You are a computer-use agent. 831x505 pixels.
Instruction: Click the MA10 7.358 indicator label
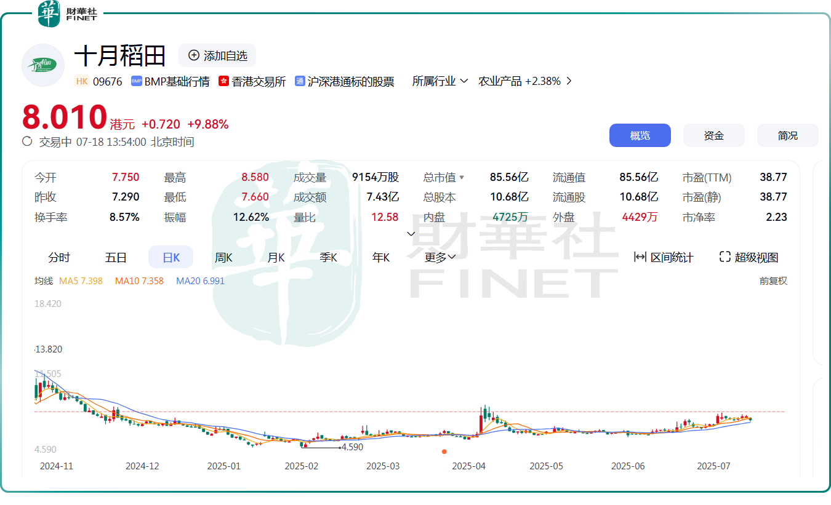[x=139, y=280]
